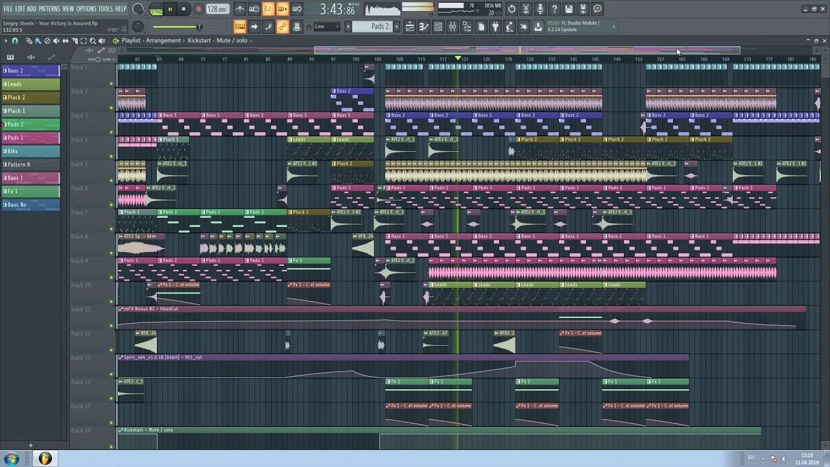The image size is (830, 467).
Task: Open the metronome toggle in transport bar
Action: pos(240,9)
